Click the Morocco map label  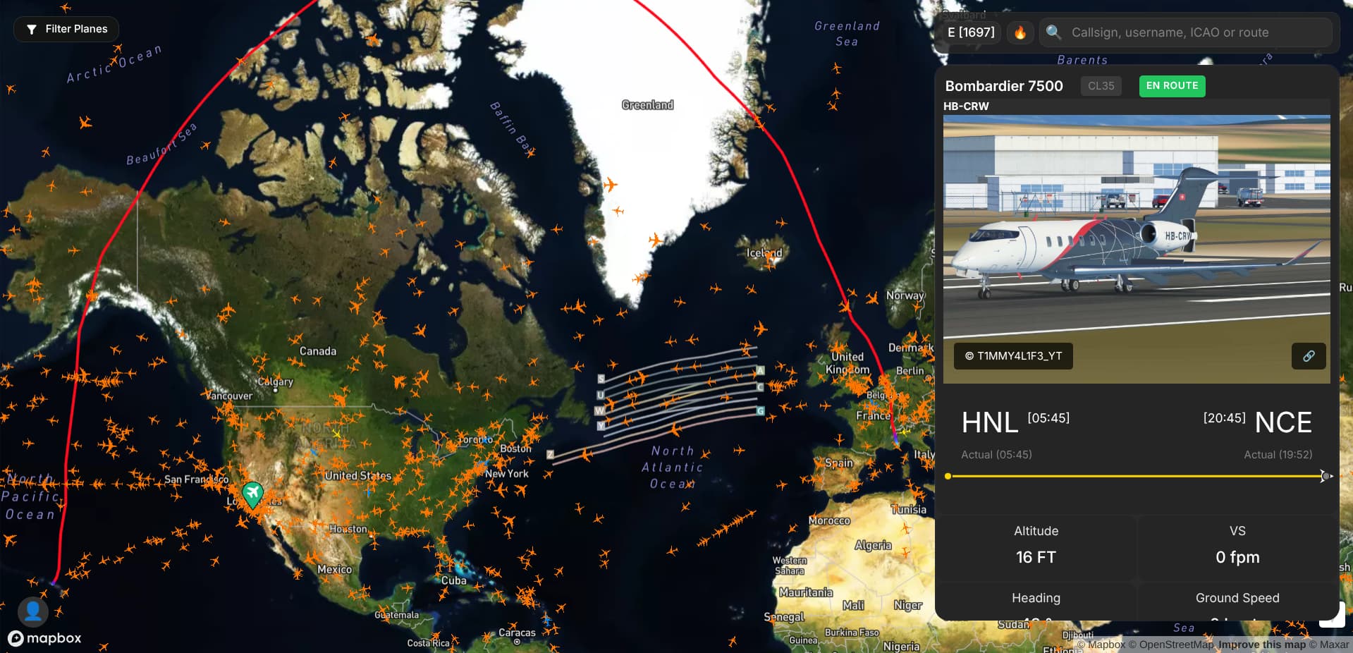829,521
